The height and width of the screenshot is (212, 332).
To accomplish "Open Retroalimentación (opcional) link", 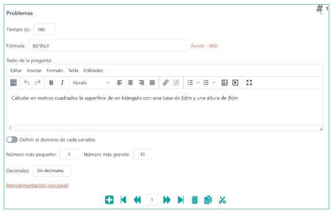I will point(38,185).
